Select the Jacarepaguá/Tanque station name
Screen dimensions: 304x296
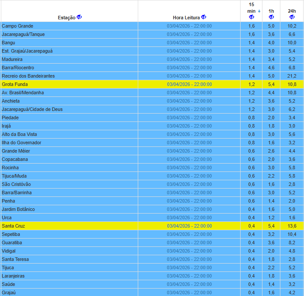(23, 34)
